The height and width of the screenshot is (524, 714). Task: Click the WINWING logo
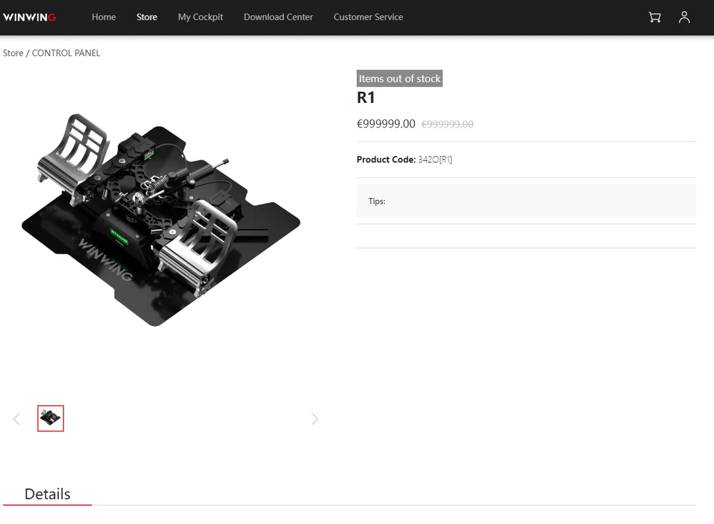point(30,17)
